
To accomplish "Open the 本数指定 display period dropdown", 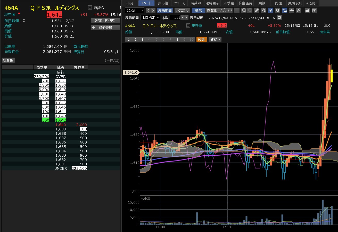I will [150, 17].
